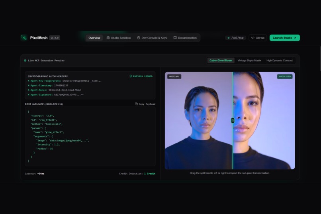321x214 pixels.
Task: Click the green dot in the /api/mcp pill
Action: (x=229, y=38)
